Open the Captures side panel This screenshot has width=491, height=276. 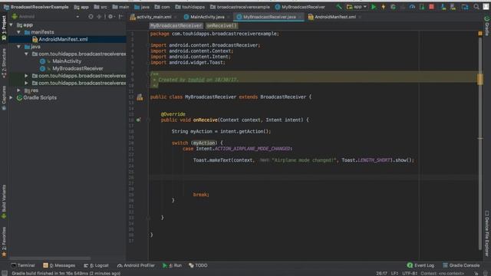pyautogui.click(x=4, y=98)
